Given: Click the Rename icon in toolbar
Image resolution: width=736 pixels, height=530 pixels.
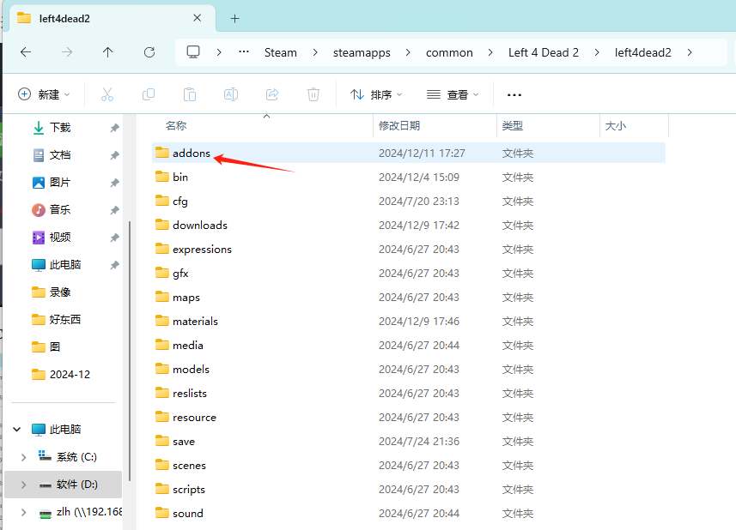Looking at the screenshot, I should click(x=231, y=94).
